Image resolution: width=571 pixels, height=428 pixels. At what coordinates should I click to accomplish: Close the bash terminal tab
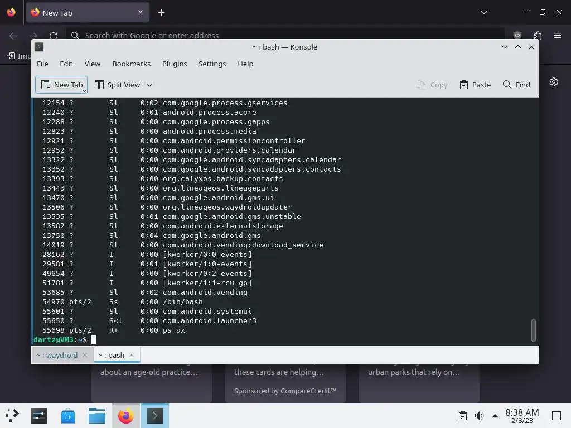[x=132, y=355]
